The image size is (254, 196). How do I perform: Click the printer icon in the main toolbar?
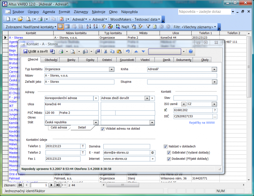pos(40,19)
